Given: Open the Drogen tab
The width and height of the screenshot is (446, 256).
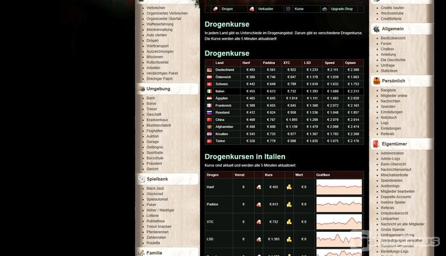Looking at the screenshot, I should (227, 9).
